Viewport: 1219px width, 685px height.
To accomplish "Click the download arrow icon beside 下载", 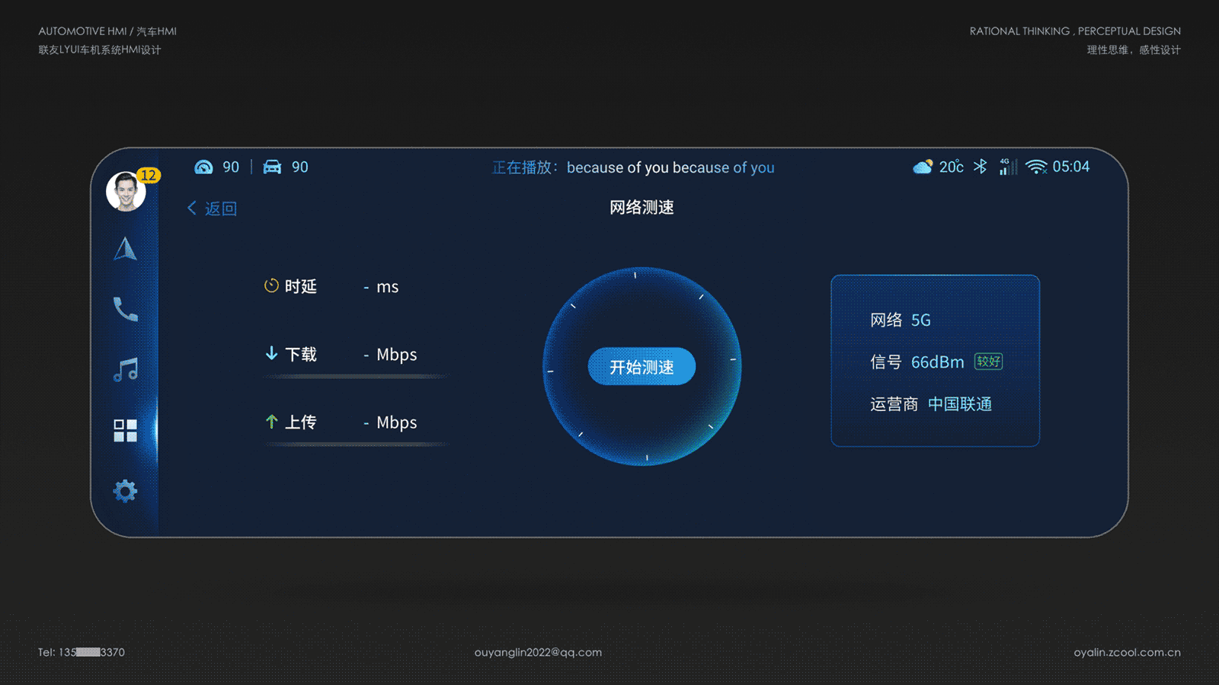I will [271, 353].
